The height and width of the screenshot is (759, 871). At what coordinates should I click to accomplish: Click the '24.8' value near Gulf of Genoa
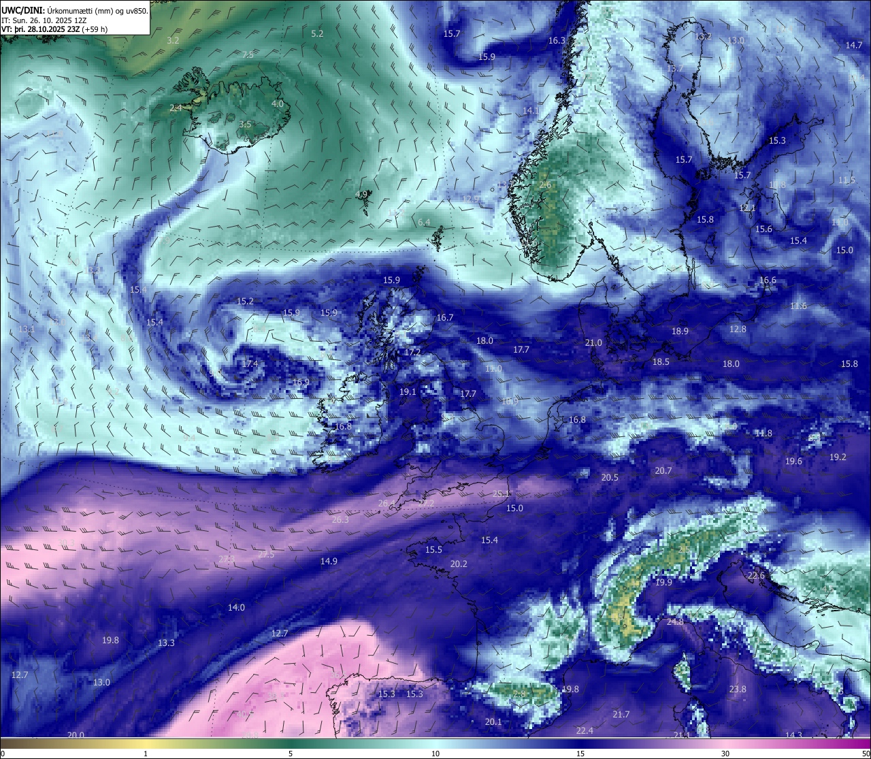[675, 622]
